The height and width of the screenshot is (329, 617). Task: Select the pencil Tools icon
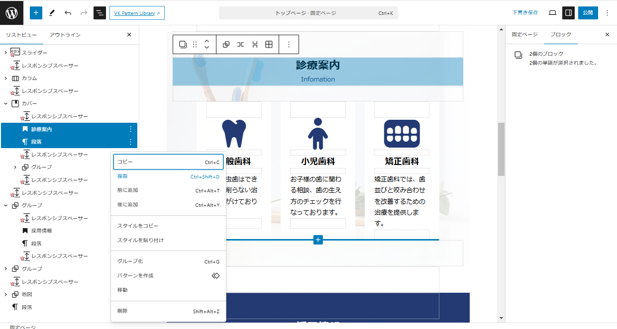52,13
